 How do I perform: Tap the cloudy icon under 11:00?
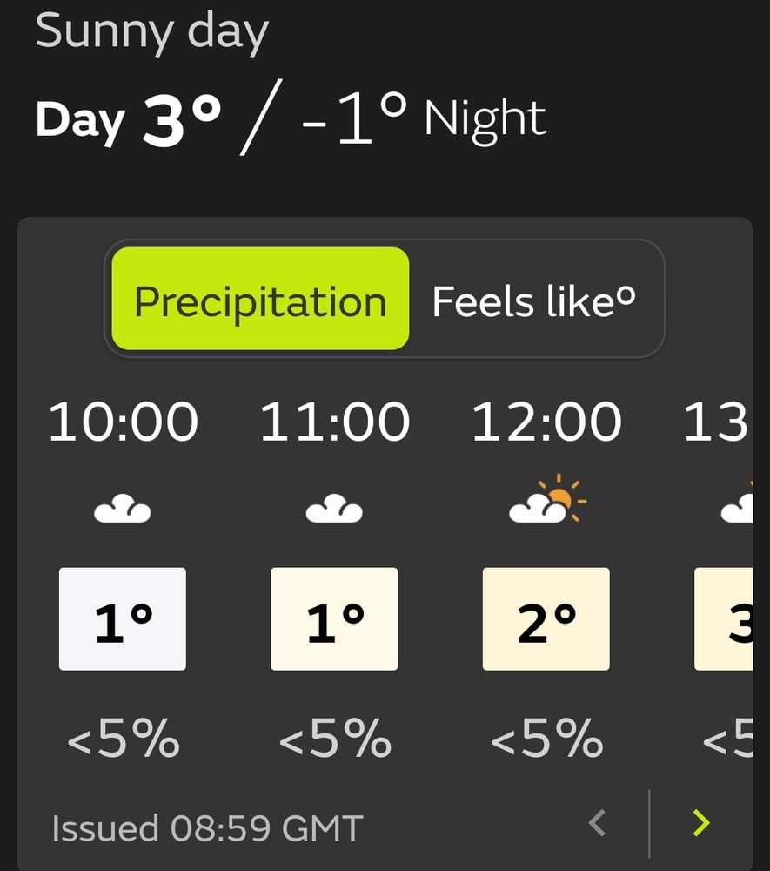coord(334,509)
